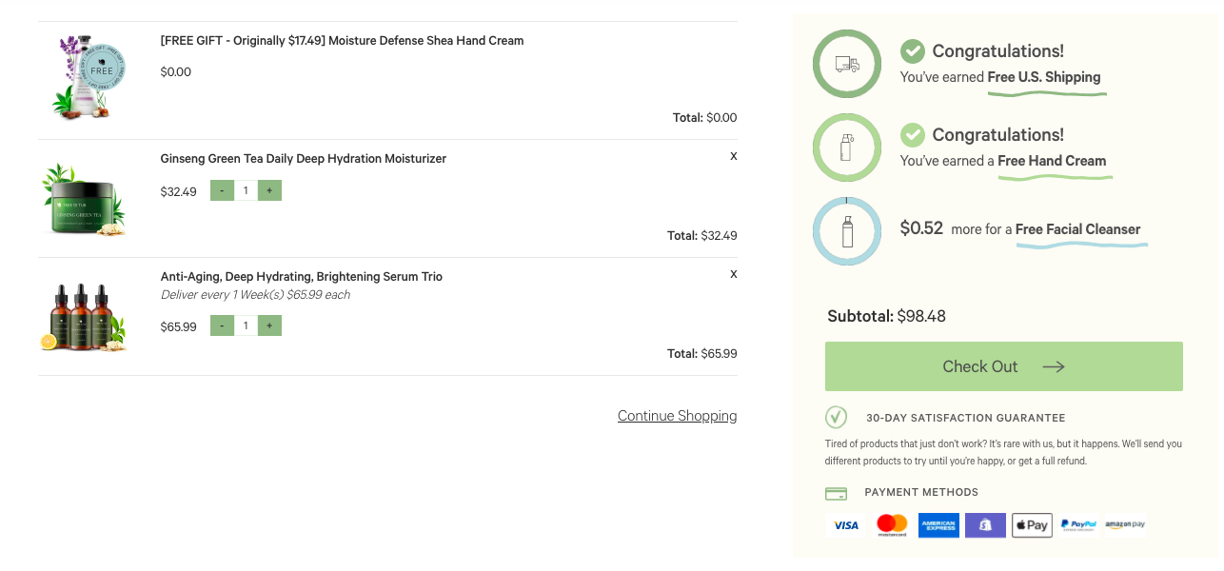Click the 30-DAY SATISFACTION GUARANTEE heading
This screenshot has width=1224, height=571.
(x=966, y=418)
